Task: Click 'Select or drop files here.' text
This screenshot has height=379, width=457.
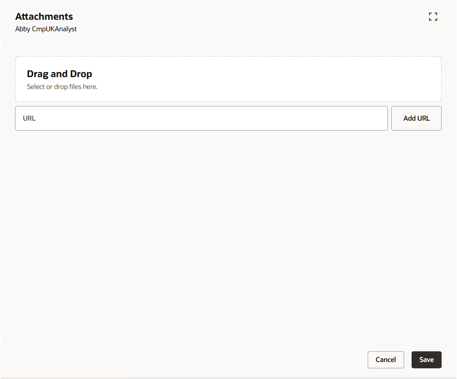Action: click(62, 87)
